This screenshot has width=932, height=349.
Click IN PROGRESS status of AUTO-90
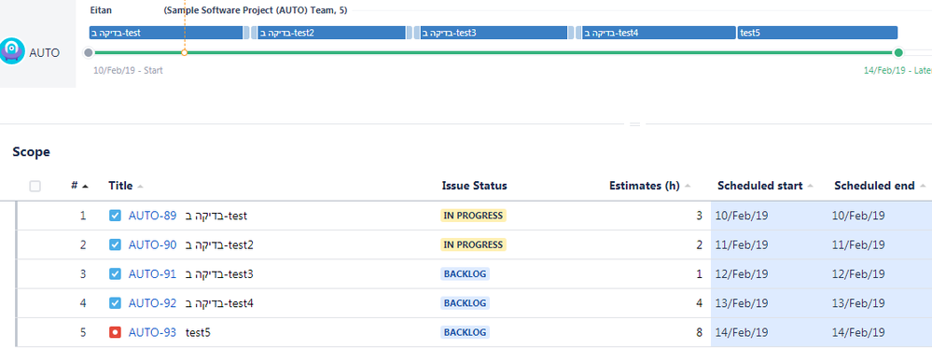click(473, 245)
